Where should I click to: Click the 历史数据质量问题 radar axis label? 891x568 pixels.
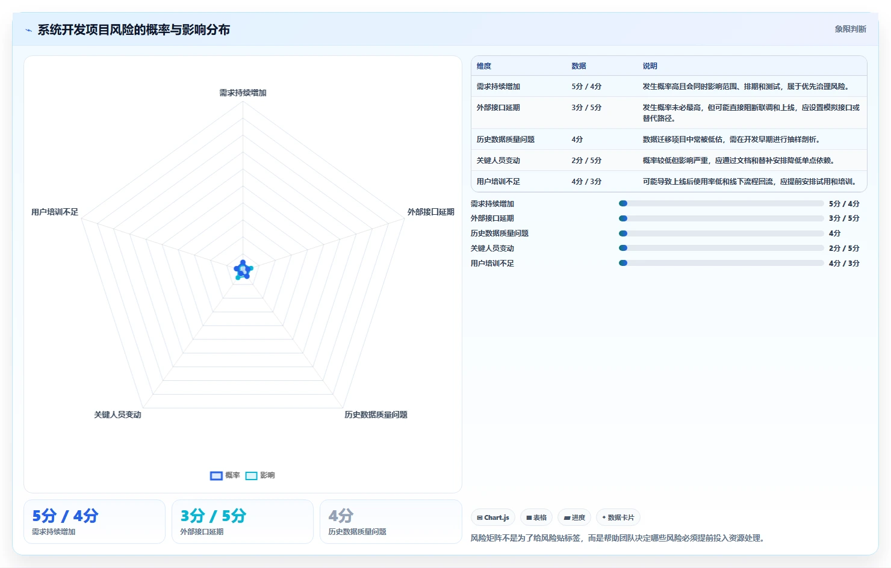[376, 415]
